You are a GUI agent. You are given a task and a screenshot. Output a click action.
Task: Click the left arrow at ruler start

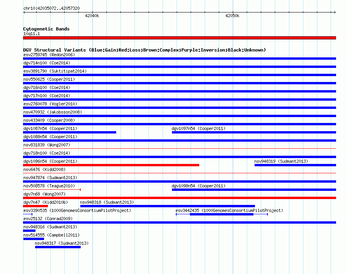click(24, 12)
